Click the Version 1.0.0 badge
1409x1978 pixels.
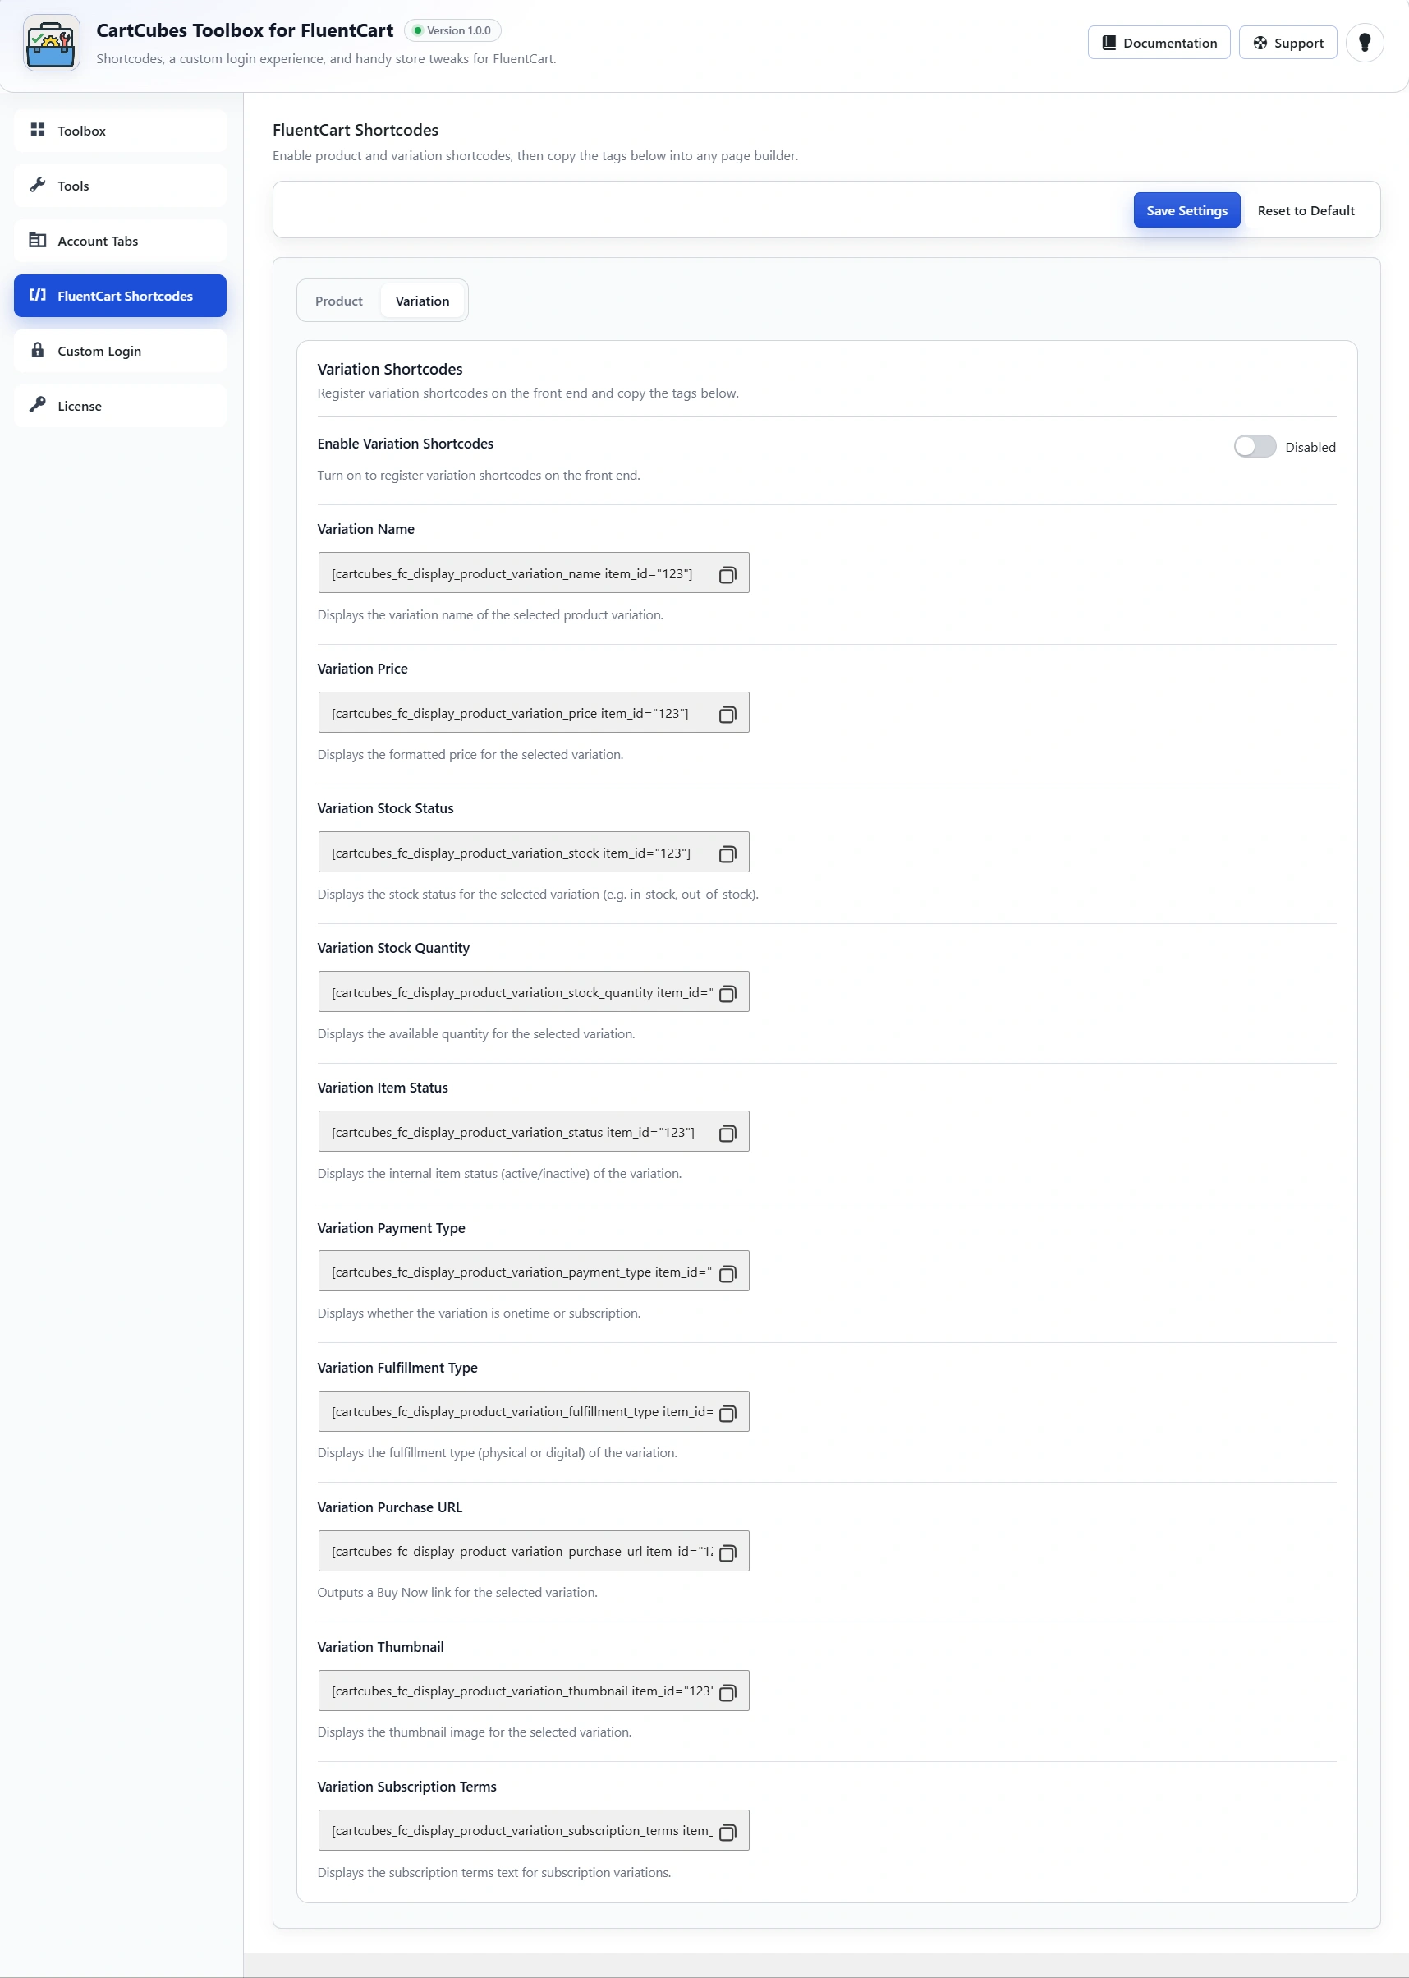click(x=452, y=30)
